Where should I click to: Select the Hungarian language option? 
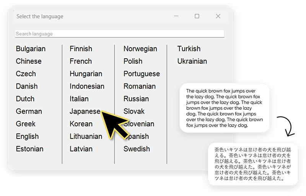tap(86, 74)
